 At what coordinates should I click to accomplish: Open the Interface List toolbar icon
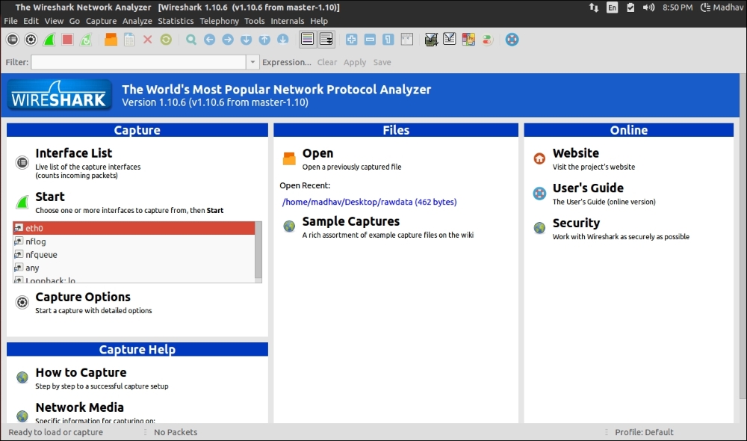pyautogui.click(x=12, y=39)
